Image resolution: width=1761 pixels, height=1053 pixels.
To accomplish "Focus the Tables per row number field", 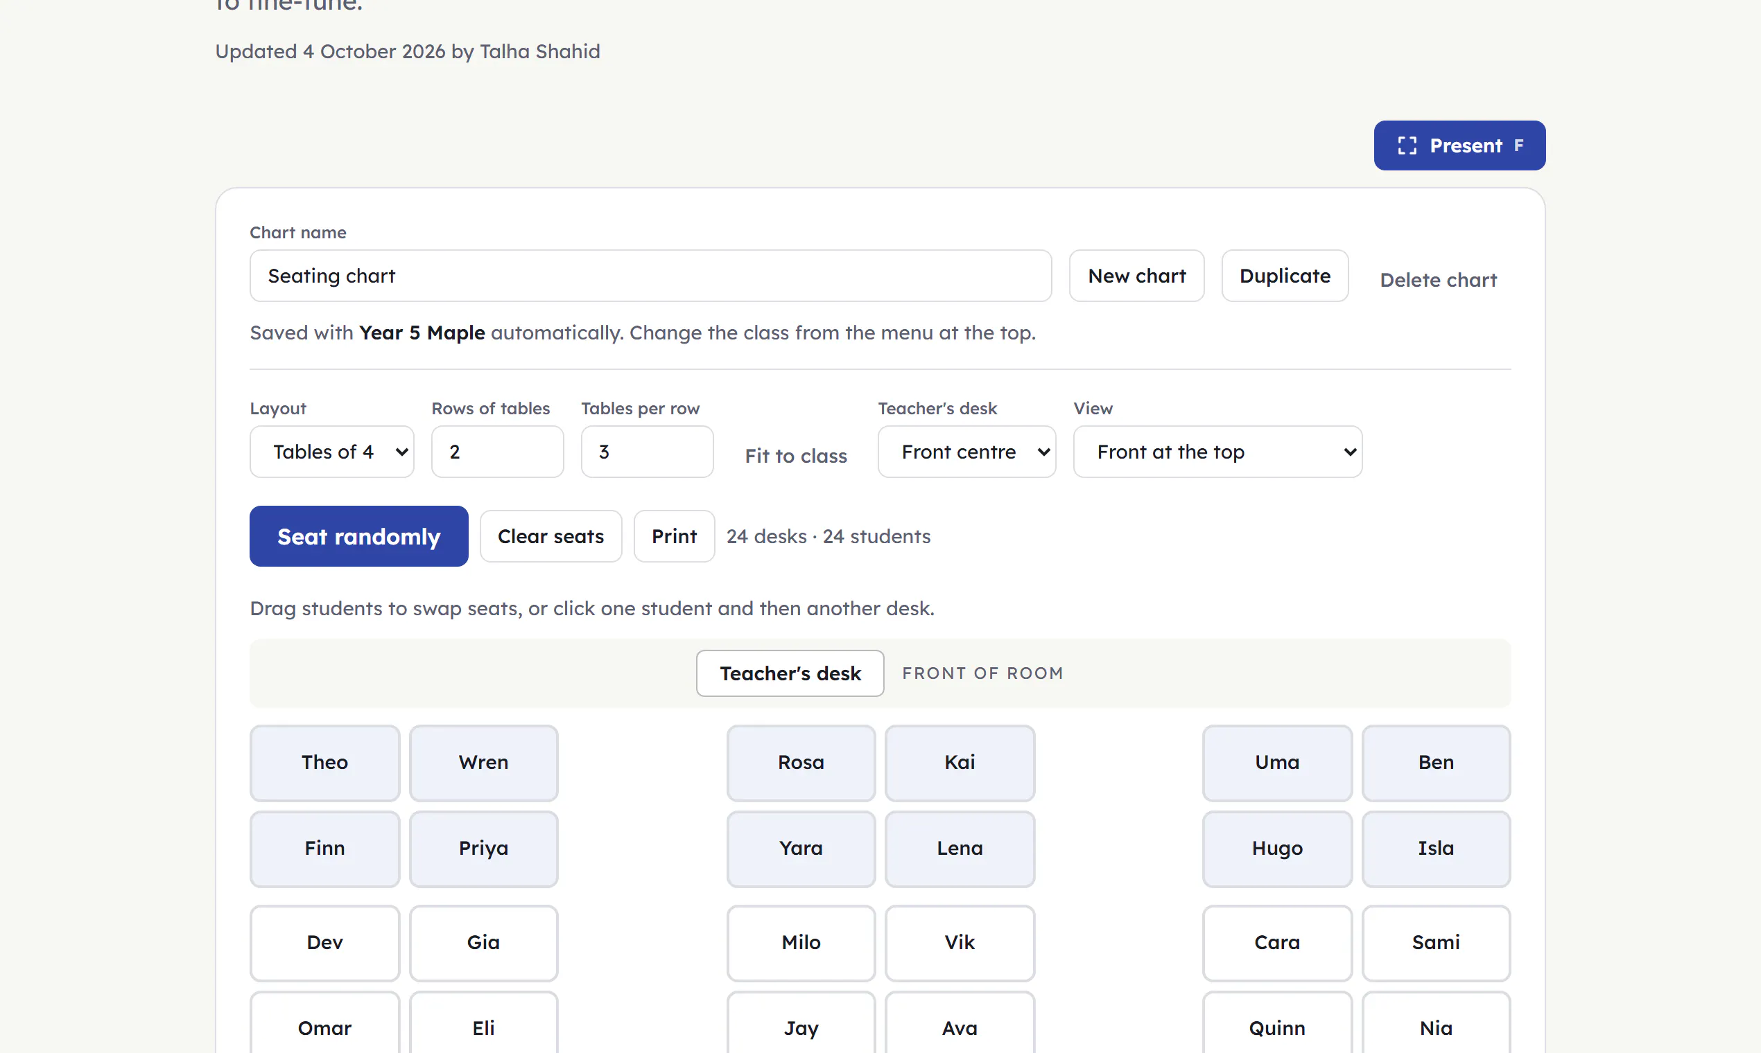I will point(647,451).
